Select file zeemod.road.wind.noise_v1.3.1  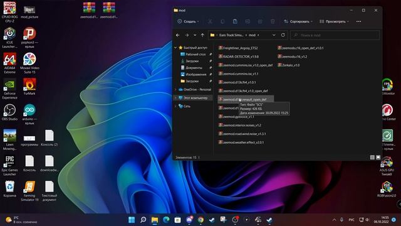[242, 134]
